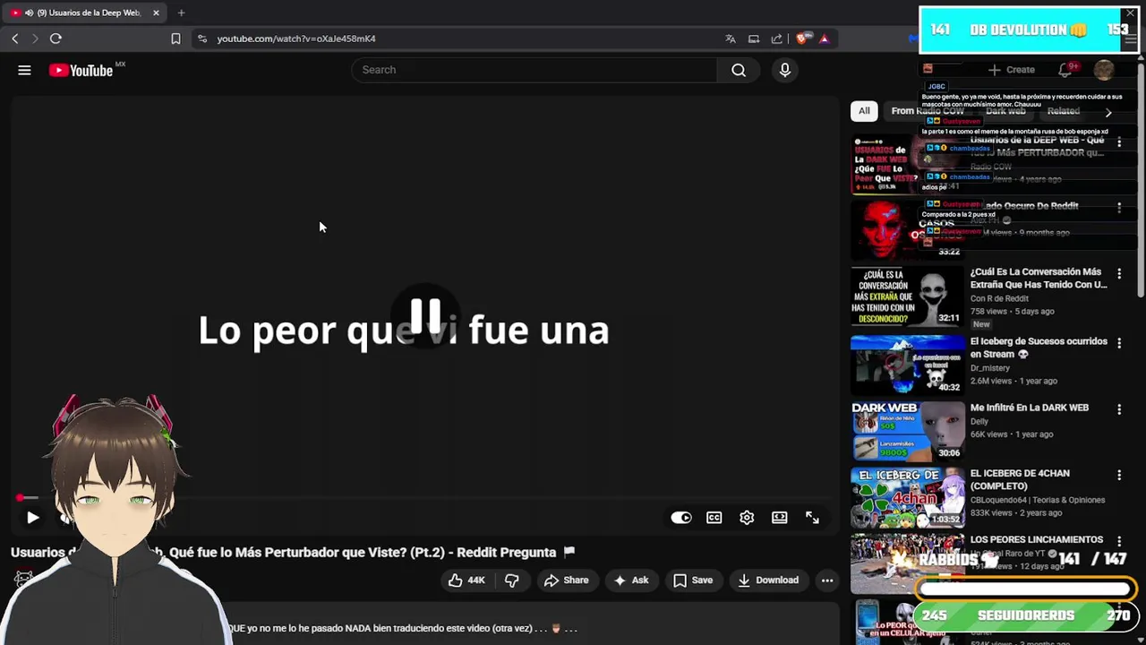Select the Related filter chip
This screenshot has height=645, width=1146.
1064,111
